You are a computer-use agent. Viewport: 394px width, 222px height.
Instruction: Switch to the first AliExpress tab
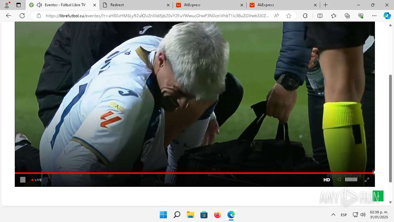pos(210,5)
